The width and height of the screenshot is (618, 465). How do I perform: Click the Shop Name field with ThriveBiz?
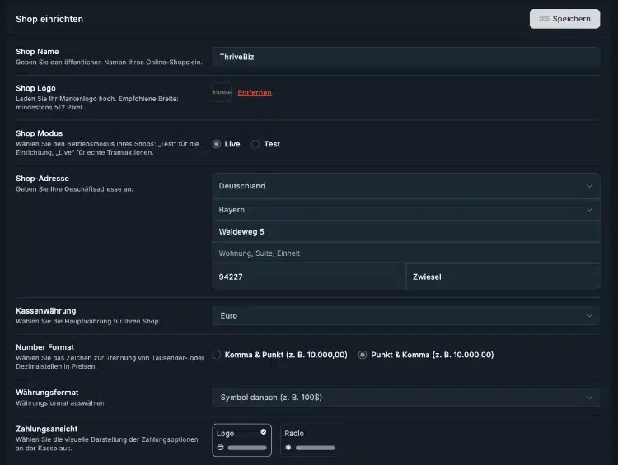[x=405, y=57]
